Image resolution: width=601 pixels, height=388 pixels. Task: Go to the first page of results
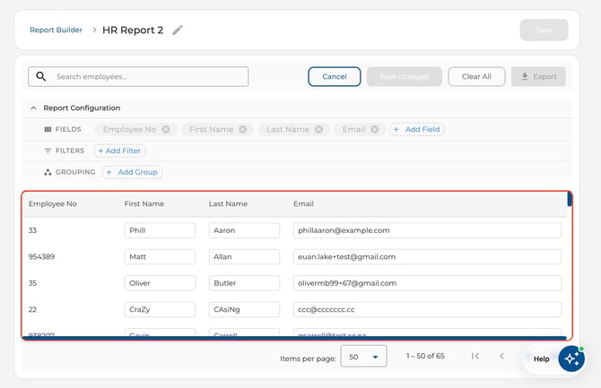(x=475, y=356)
